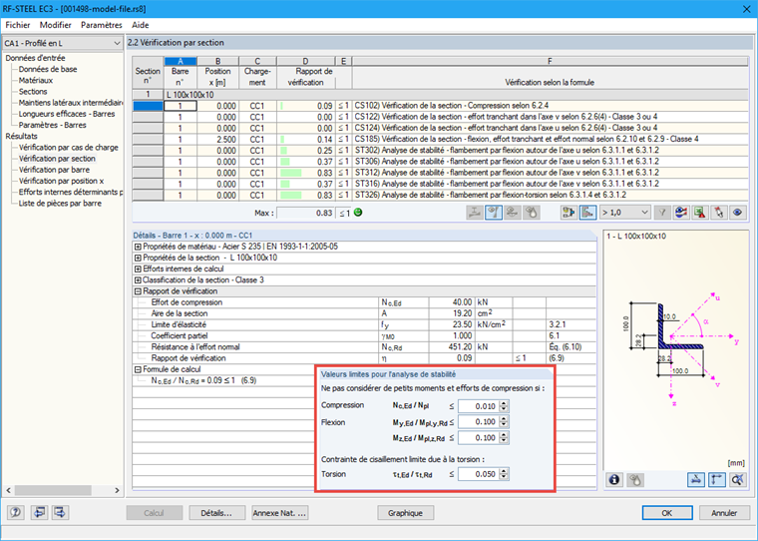Click the Torsion limit value field
The width and height of the screenshot is (758, 541).
pos(479,474)
